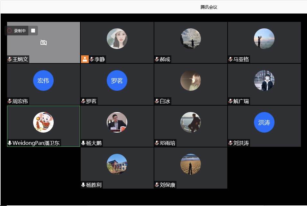Click 邓雨培's avatar photo
The image size is (307, 206).
tap(191, 122)
